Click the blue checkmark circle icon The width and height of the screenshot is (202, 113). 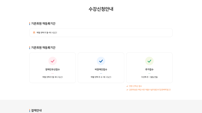[101, 61]
